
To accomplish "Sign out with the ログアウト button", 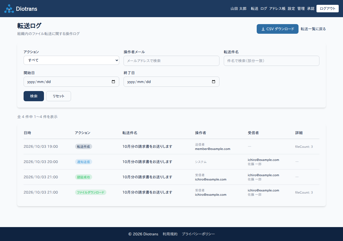I will [x=327, y=9].
